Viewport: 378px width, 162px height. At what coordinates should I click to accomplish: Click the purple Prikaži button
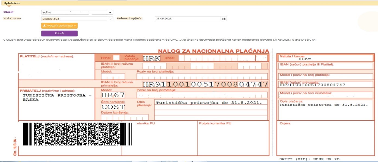click(x=59, y=33)
